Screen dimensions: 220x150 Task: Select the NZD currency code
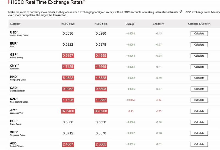click(13, 99)
